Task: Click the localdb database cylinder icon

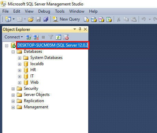Action: click(x=26, y=64)
